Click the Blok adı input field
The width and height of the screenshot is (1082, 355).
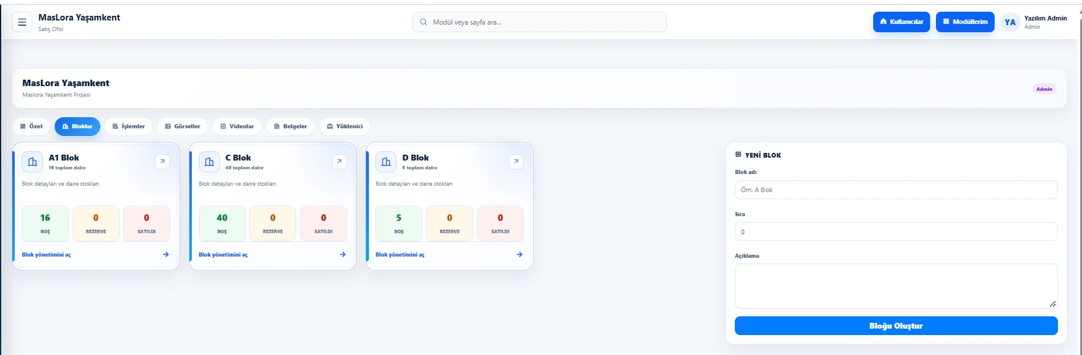(x=896, y=190)
